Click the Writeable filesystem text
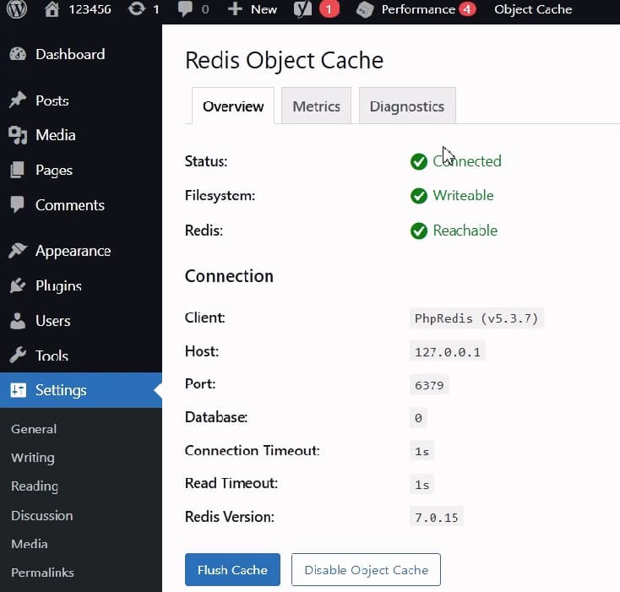 [463, 196]
